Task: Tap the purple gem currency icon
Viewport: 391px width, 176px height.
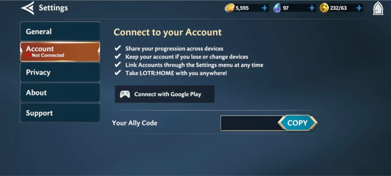Action: tap(277, 8)
